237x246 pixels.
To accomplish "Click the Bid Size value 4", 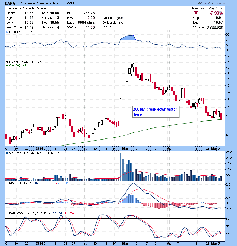I will (58, 27).
